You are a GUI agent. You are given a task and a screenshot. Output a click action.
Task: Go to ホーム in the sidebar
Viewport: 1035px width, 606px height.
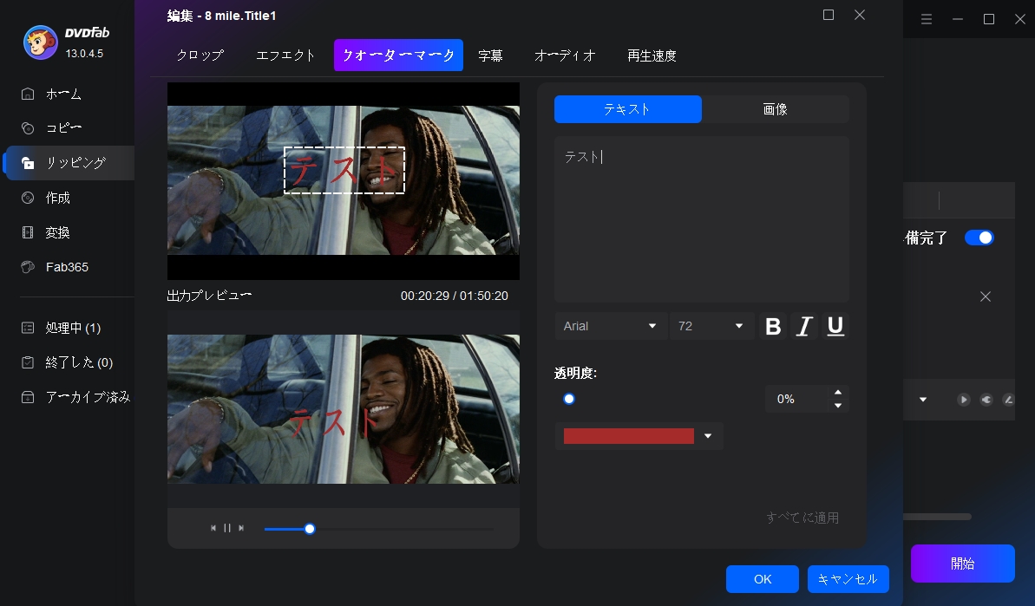click(x=63, y=94)
